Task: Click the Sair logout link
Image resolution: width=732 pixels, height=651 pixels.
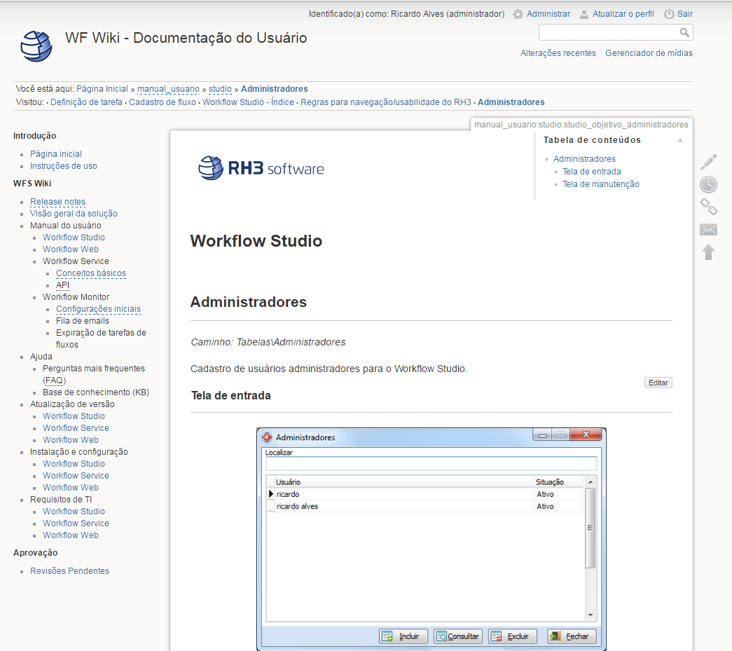Action: [684, 14]
